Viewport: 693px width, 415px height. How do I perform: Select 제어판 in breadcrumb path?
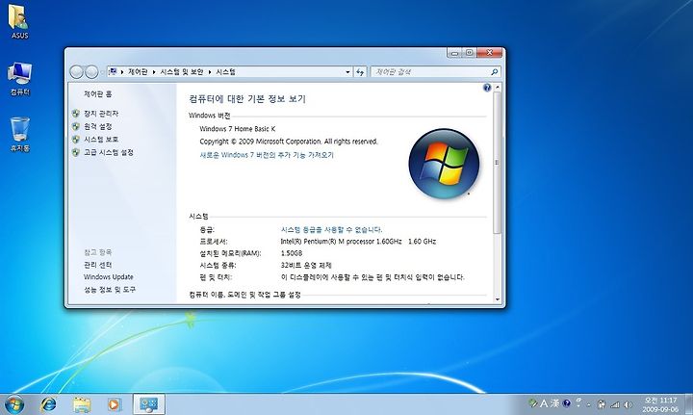tap(138, 72)
